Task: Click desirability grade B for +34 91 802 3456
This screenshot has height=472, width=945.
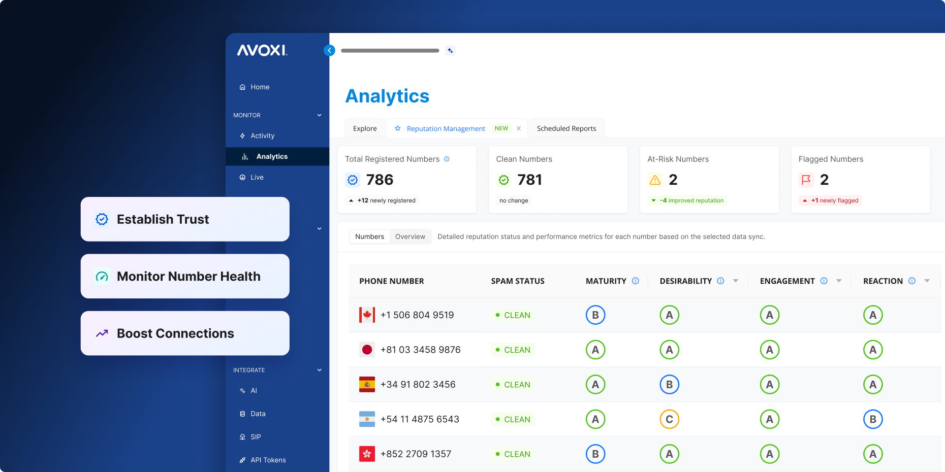Action: click(x=670, y=385)
